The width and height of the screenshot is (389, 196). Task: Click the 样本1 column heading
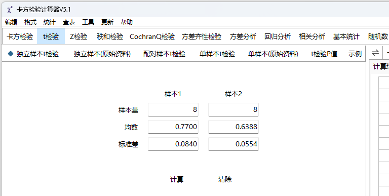(173, 94)
